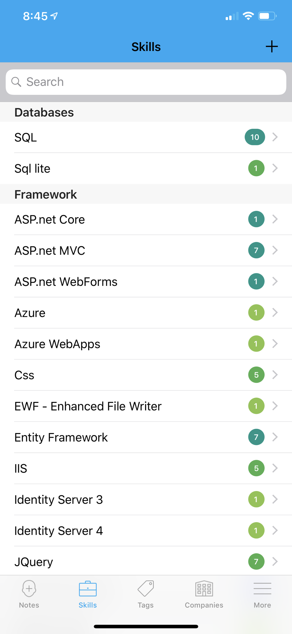This screenshot has width=292, height=634.
Task: Tap the Wi-Fi status icon
Action: 248,16
